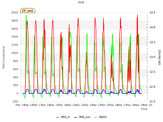Click the 400 left-axis tick label
This screenshot has height=122, width=163.
tap(16, 77)
